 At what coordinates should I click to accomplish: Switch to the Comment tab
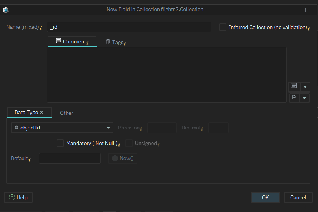72,42
